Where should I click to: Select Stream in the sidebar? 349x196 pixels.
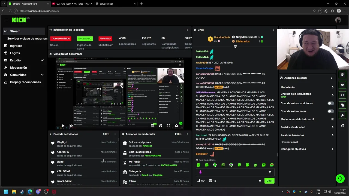[x=24, y=31]
